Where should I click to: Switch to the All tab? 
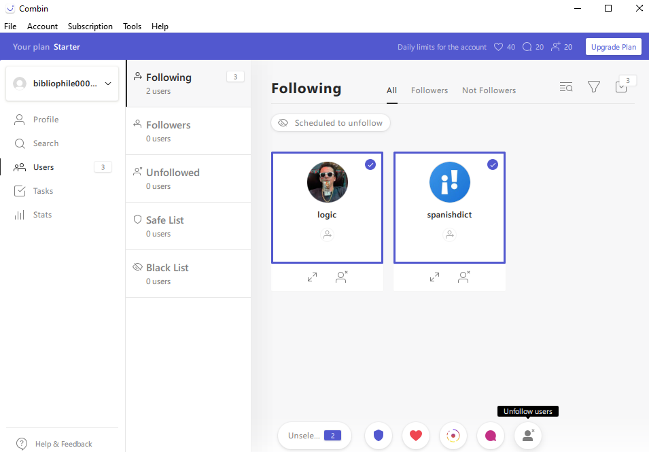pyautogui.click(x=391, y=90)
